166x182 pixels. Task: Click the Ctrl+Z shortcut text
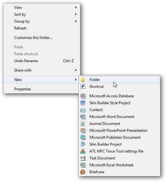[x=68, y=61]
